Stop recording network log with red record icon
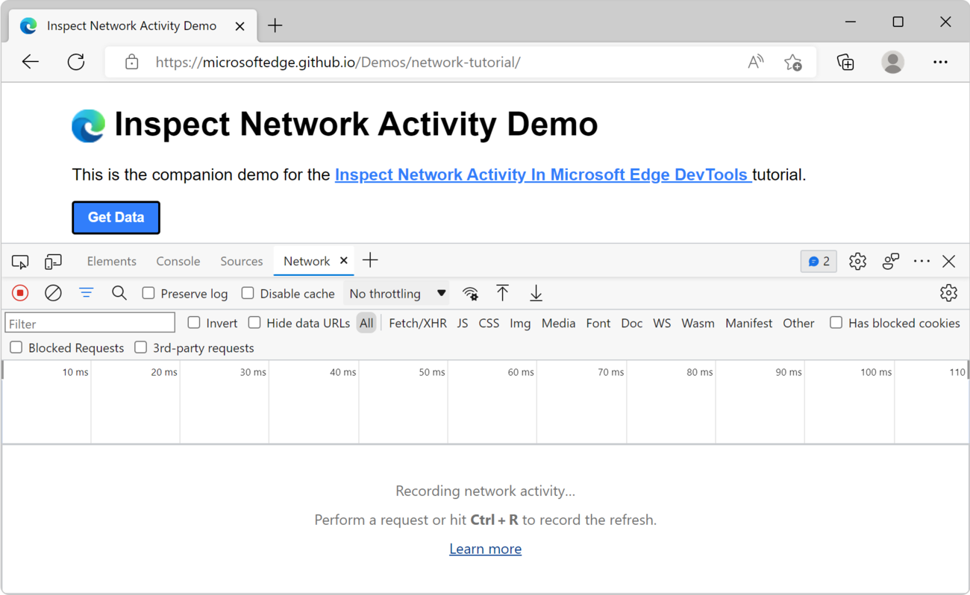970x595 pixels. point(19,293)
